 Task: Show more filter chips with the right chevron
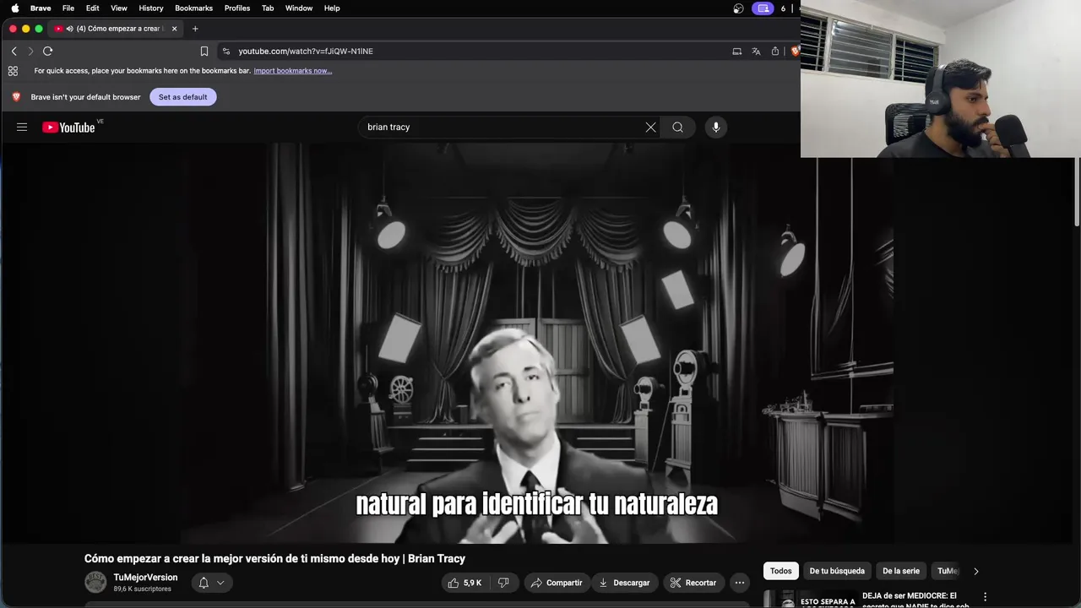[x=976, y=572]
